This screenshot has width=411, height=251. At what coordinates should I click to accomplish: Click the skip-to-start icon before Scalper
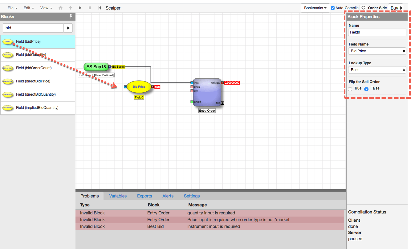click(100, 8)
